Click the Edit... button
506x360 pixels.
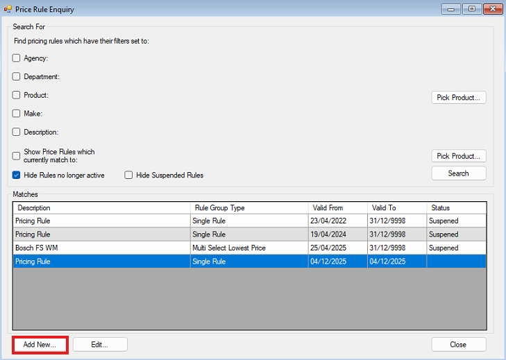pos(100,345)
